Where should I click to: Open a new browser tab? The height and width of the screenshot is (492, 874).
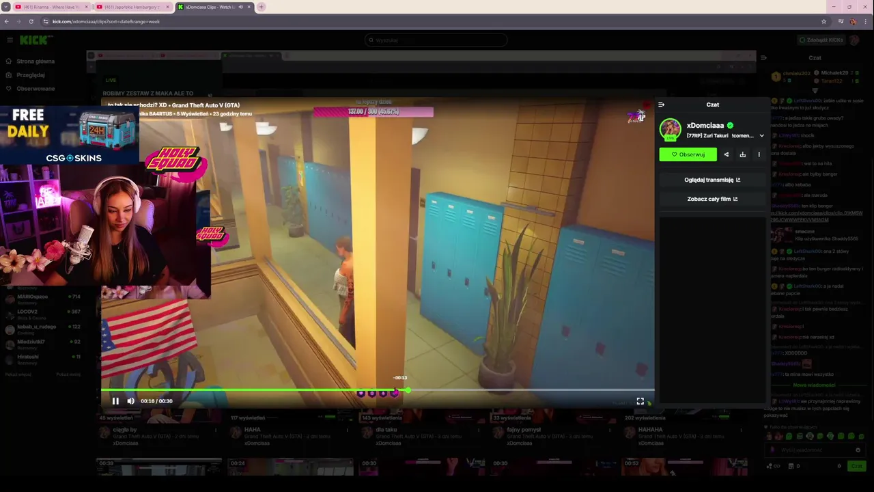(261, 7)
